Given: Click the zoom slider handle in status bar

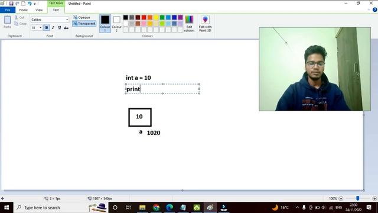Looking at the screenshot, I should tap(358, 198).
